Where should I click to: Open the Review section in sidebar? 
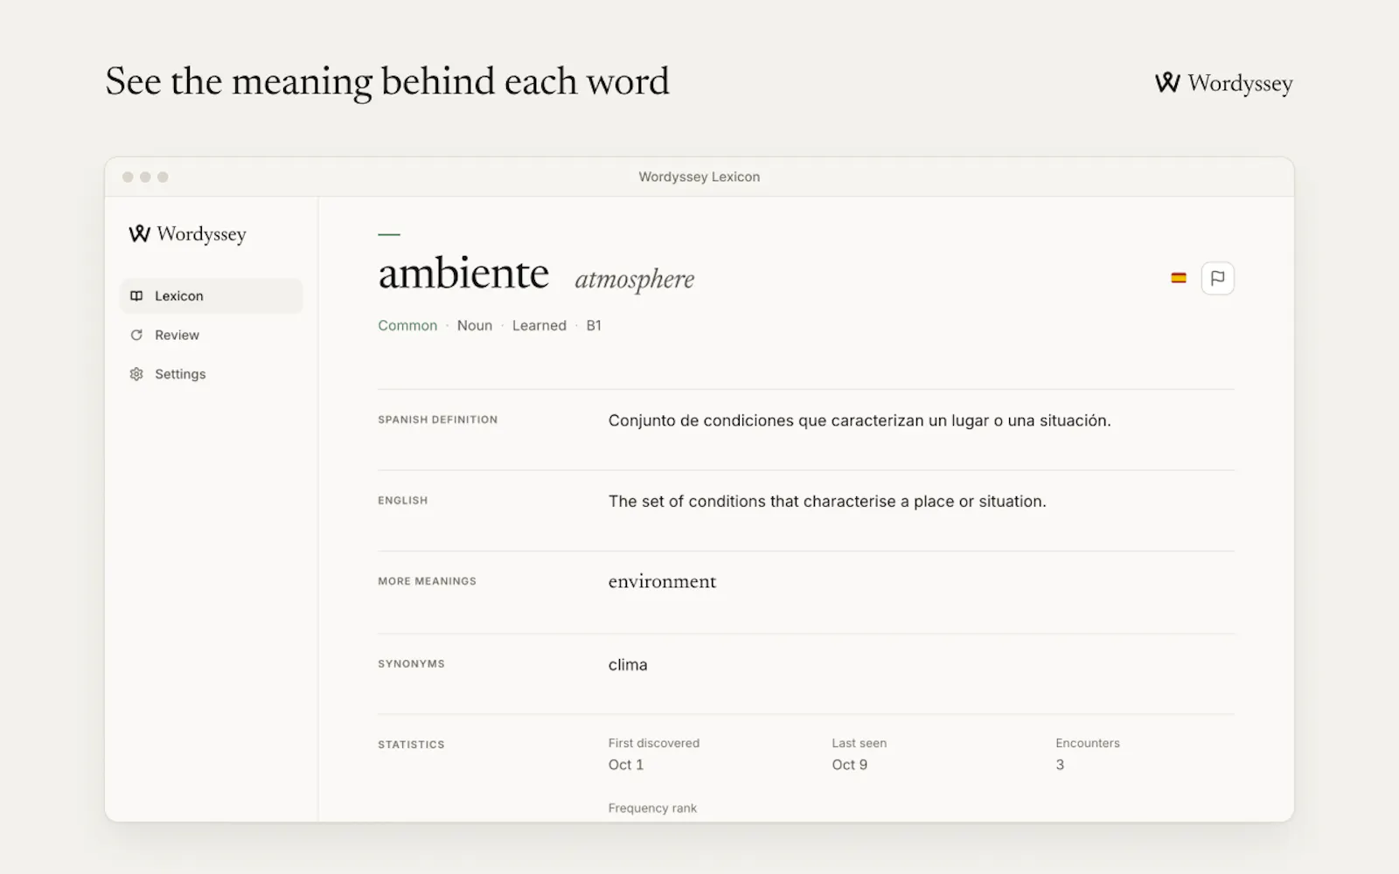[211, 335]
